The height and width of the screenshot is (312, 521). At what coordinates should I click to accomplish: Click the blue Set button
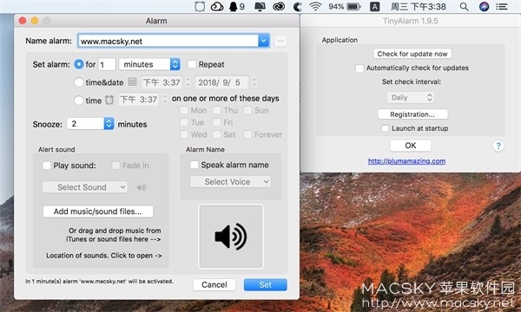(x=265, y=285)
